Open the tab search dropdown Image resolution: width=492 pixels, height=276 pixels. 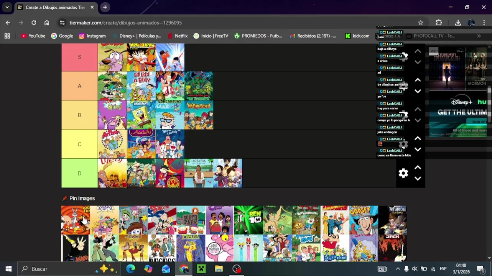[x=7, y=7]
